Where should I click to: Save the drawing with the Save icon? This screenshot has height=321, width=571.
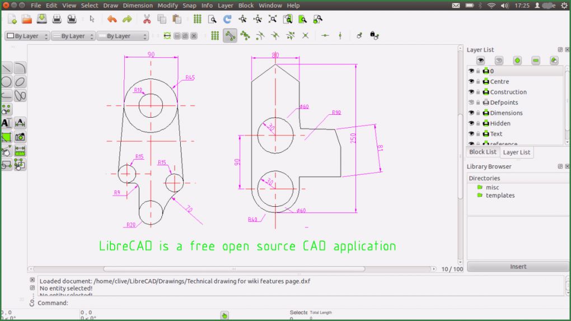42,19
